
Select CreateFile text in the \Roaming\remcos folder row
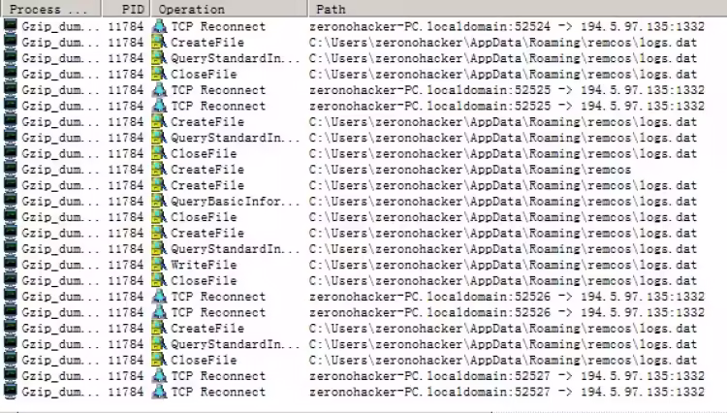(207, 170)
